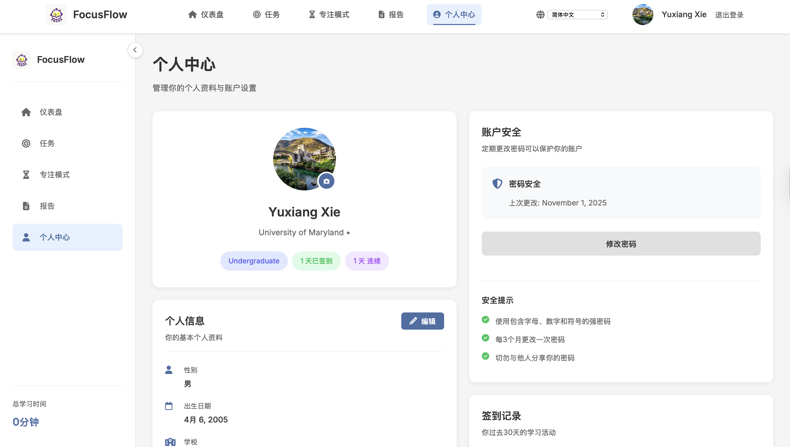Viewport: 790px width, 447px height.
Task: Click the globe language icon in top bar
Action: coord(541,14)
